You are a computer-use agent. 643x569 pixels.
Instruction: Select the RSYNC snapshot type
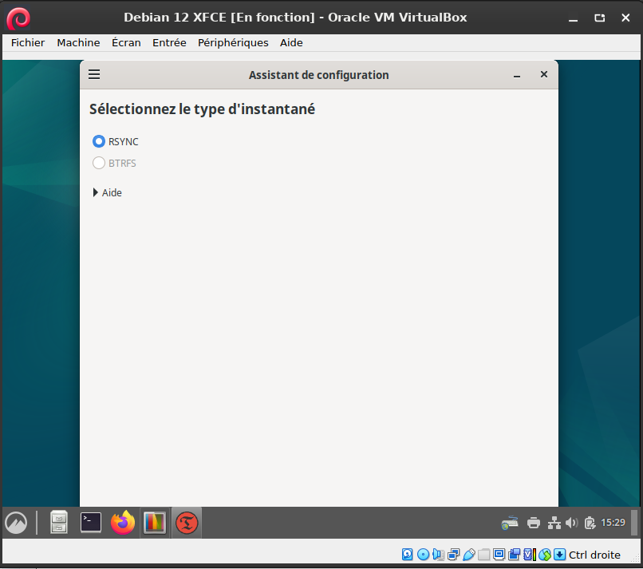[x=116, y=141]
